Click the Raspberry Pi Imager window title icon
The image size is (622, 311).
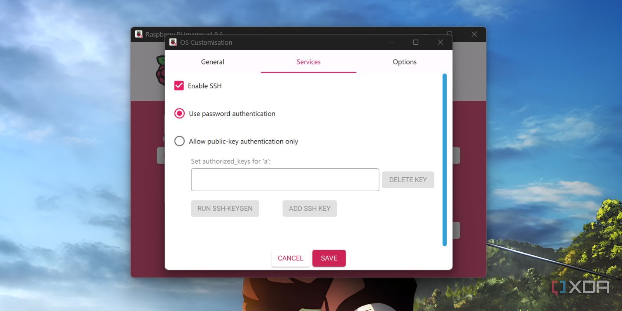pyautogui.click(x=139, y=34)
